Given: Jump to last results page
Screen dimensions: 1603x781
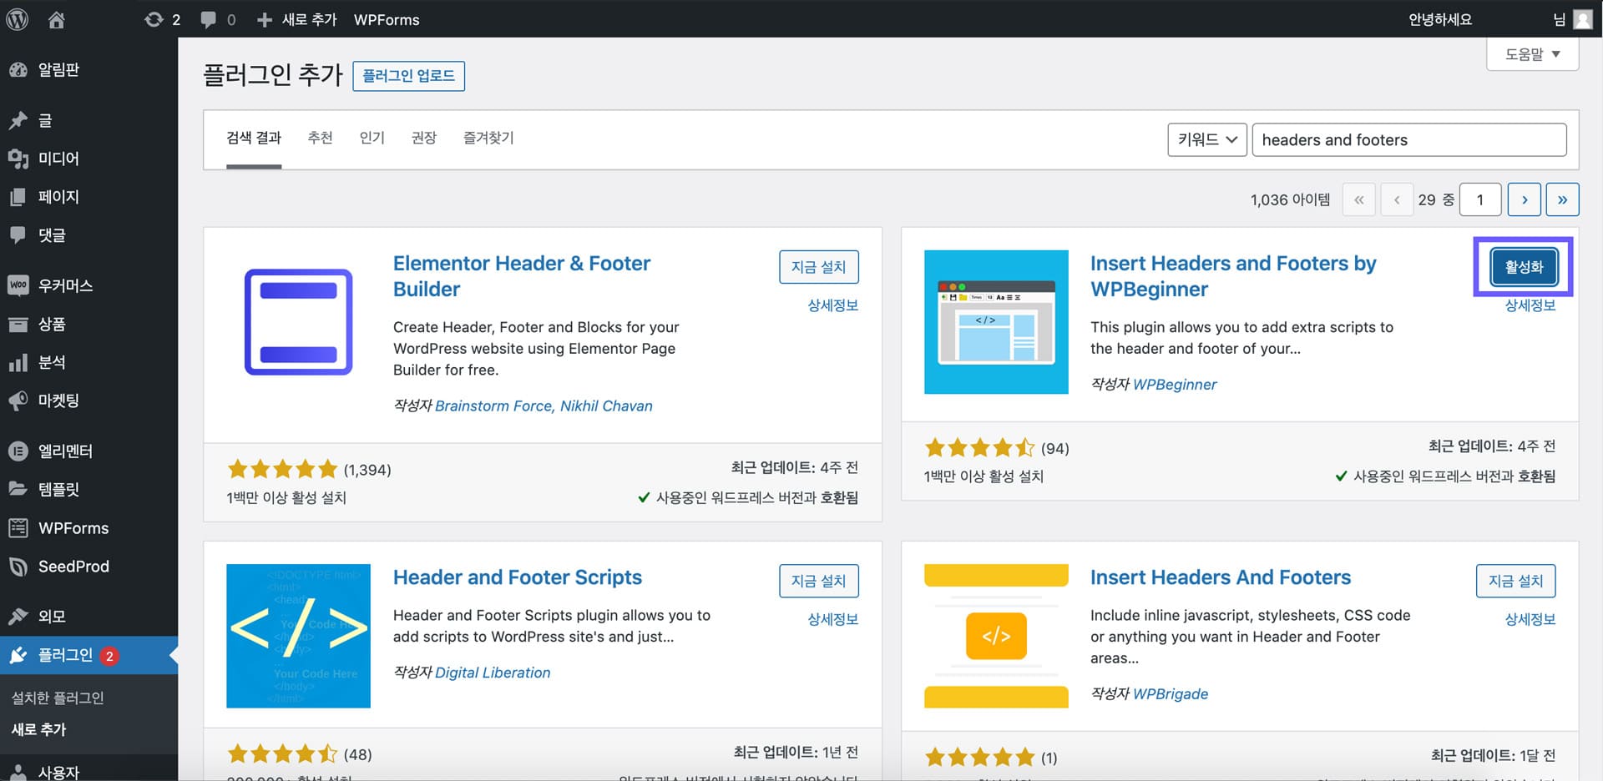Looking at the screenshot, I should point(1562,199).
